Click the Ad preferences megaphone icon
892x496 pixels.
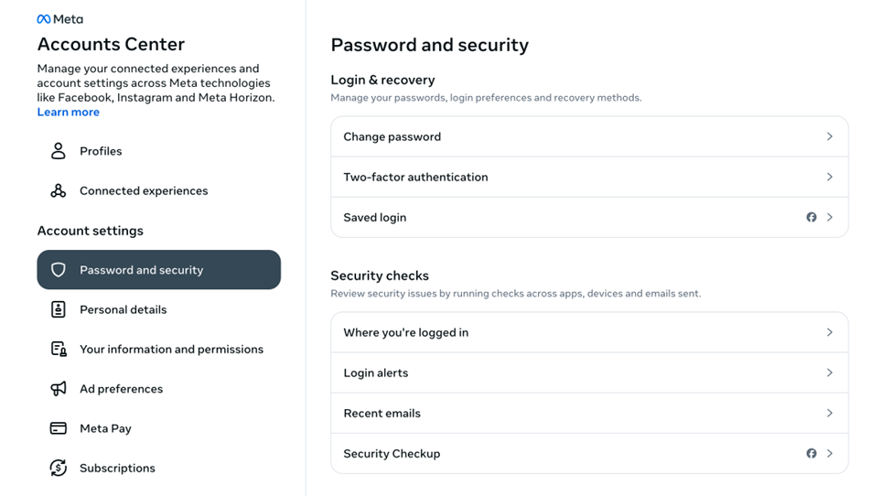[59, 389]
